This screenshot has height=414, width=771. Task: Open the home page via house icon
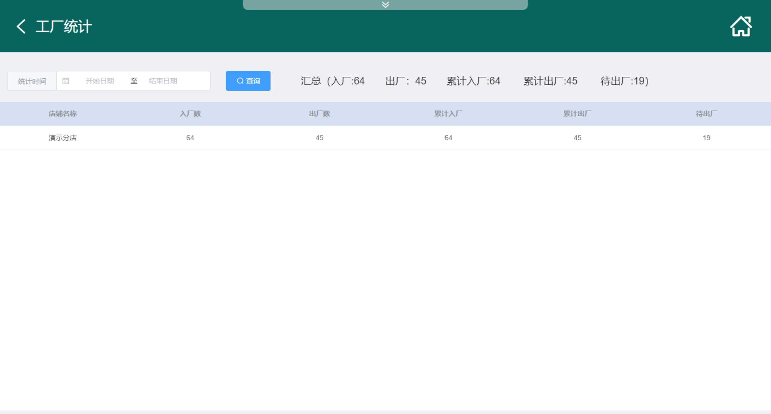741,27
